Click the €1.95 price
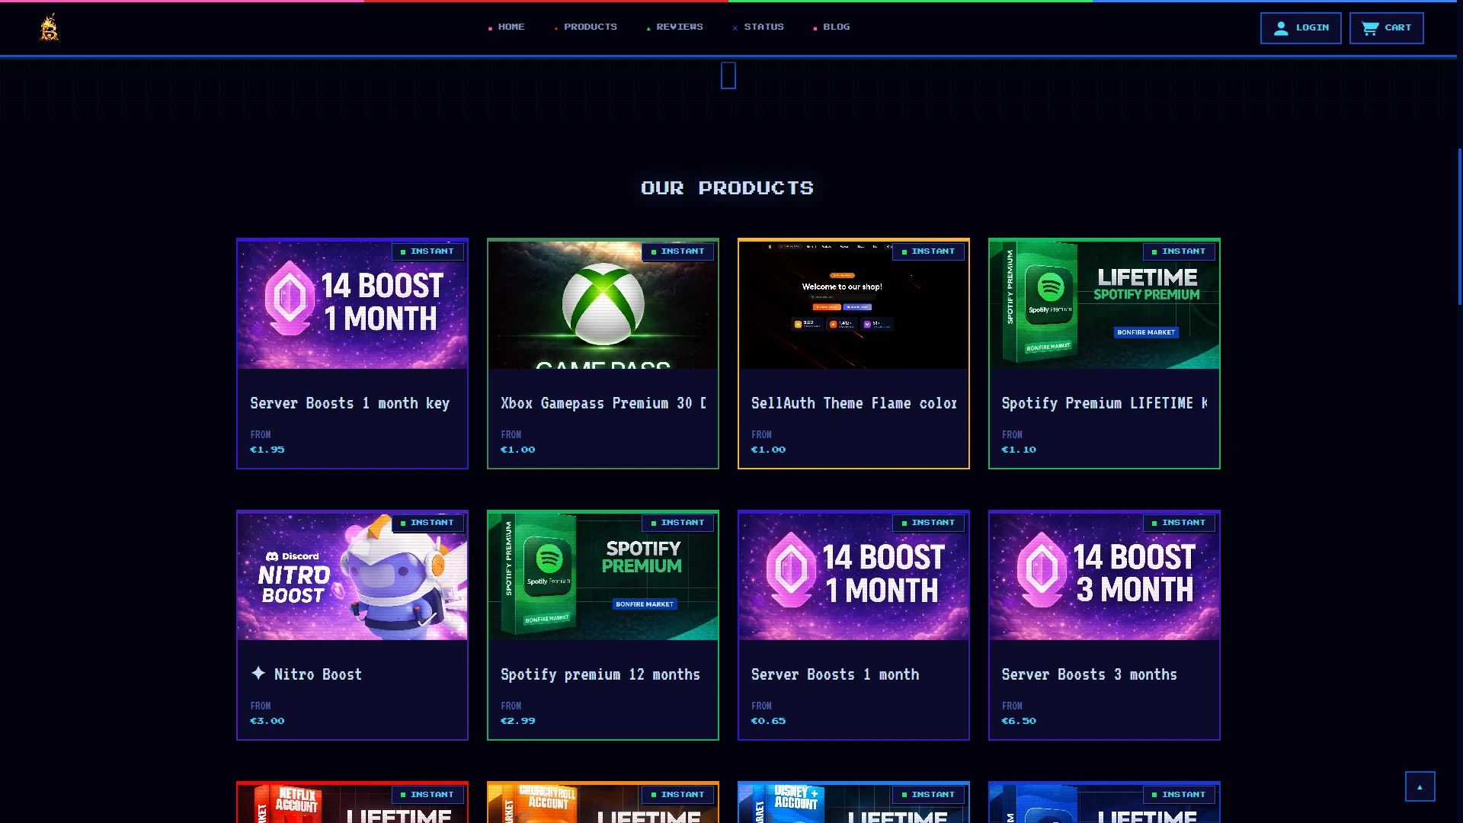1463x823 pixels. [x=267, y=450]
